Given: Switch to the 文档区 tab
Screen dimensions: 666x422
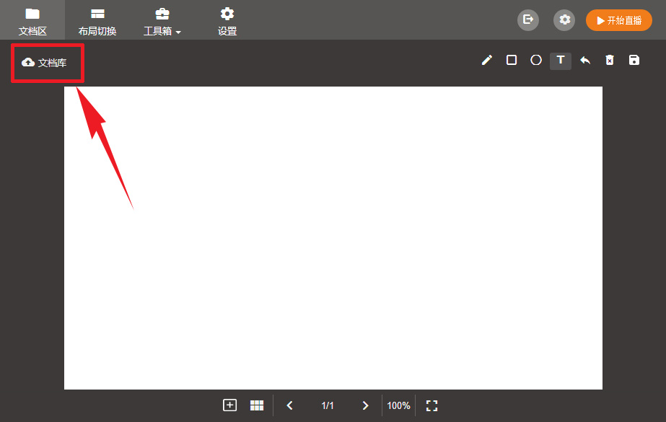Looking at the screenshot, I should tap(32, 21).
